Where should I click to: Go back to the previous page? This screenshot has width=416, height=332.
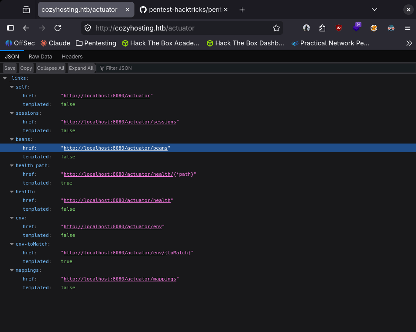click(26, 28)
